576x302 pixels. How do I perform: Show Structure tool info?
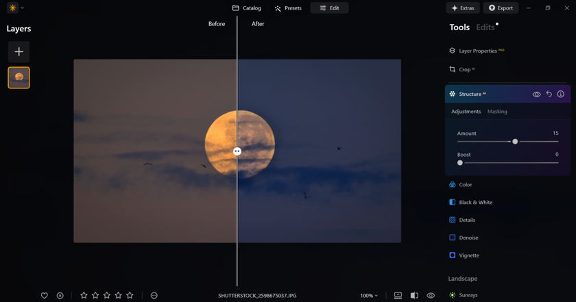pos(561,94)
